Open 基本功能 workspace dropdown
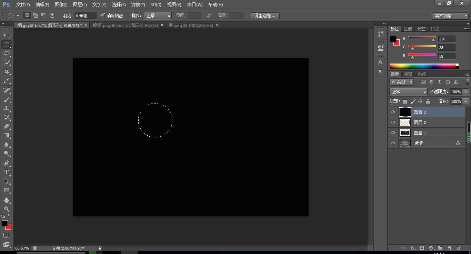471x254 pixels. (x=450, y=16)
